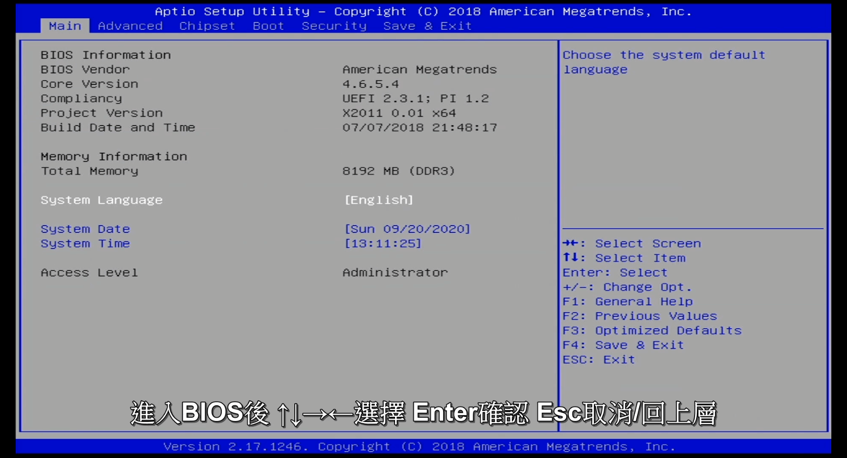Open the Security tab

pyautogui.click(x=334, y=26)
